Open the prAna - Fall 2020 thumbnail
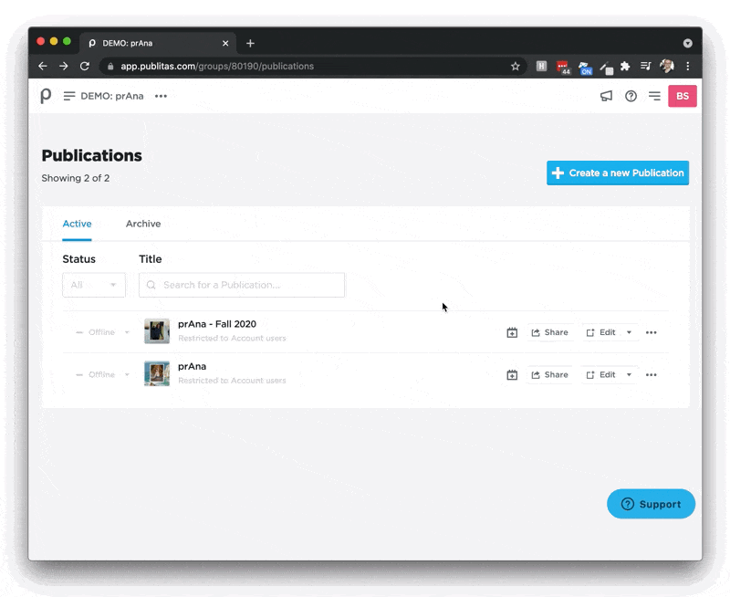730x597 pixels. (157, 331)
